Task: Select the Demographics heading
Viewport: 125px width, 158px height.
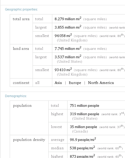Action: point(16,96)
